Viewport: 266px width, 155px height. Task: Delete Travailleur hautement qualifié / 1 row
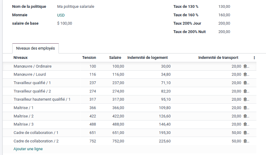245,100
